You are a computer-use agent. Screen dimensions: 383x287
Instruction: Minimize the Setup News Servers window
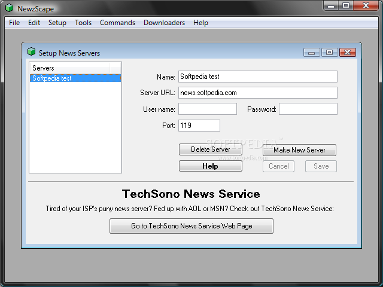pyautogui.click(x=311, y=52)
